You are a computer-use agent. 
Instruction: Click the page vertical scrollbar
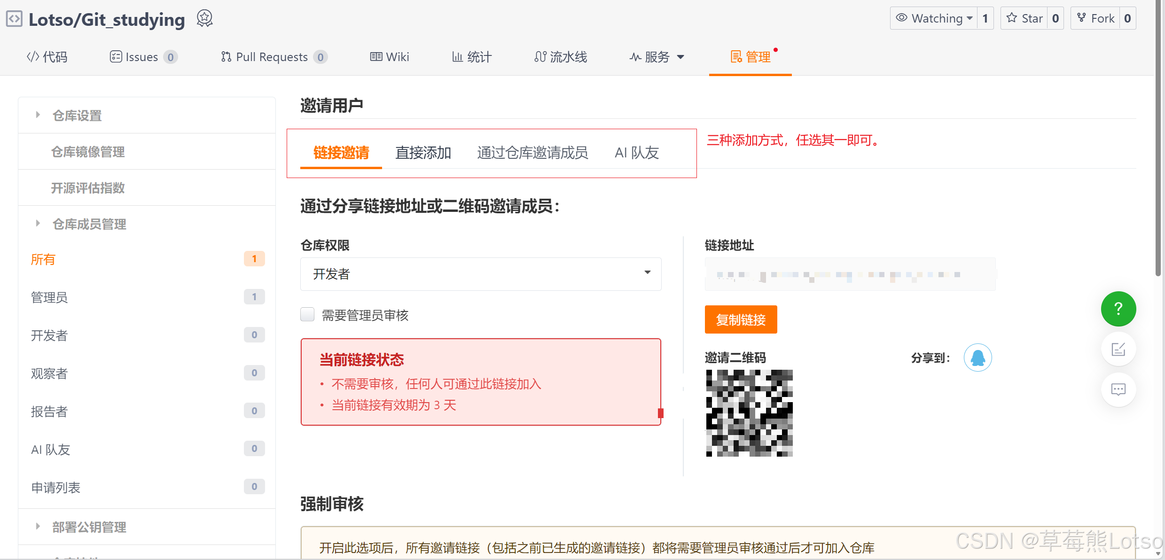point(1158,141)
